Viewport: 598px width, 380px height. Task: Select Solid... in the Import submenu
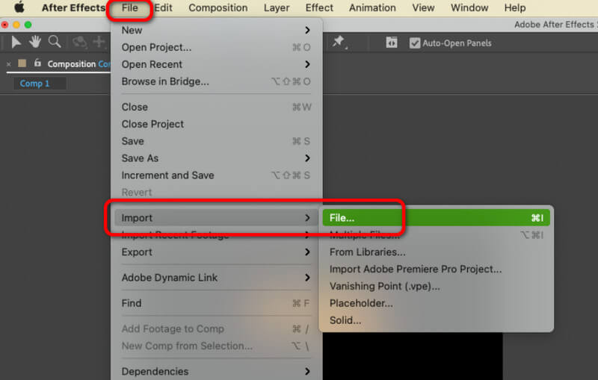[x=345, y=320]
